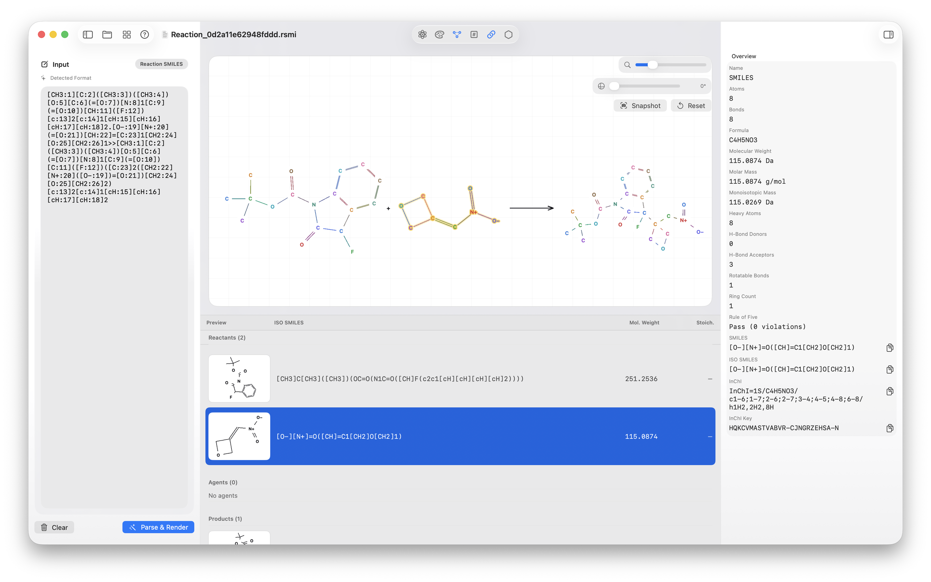The width and height of the screenshot is (931, 582).
Task: Click the hexagon ring icon
Action: 508,35
